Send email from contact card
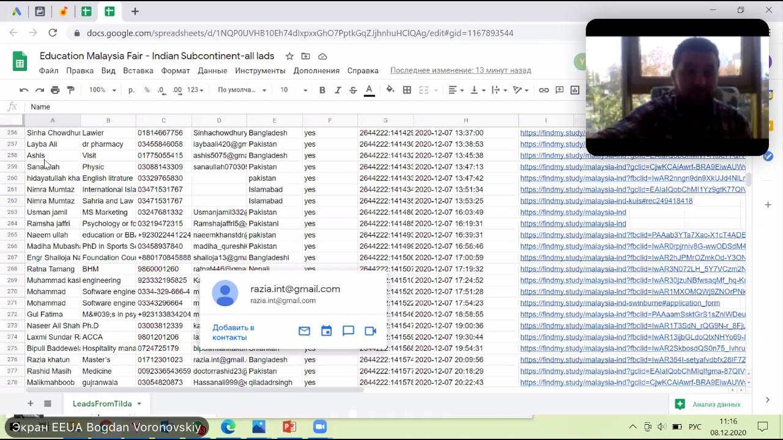The height and width of the screenshot is (440, 783). point(304,331)
